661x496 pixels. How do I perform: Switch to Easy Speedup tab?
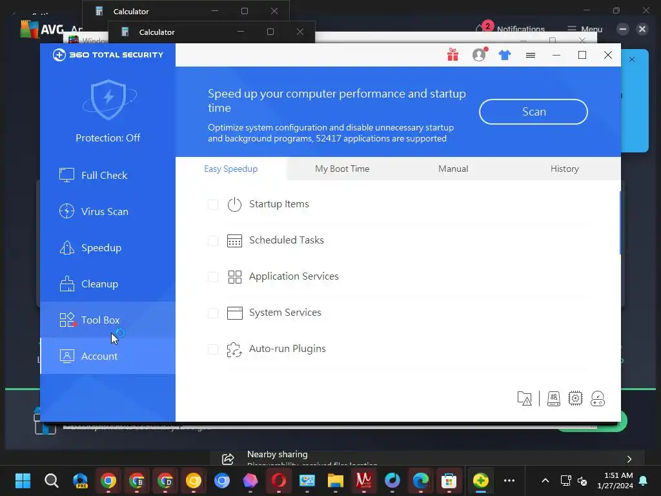pos(231,169)
